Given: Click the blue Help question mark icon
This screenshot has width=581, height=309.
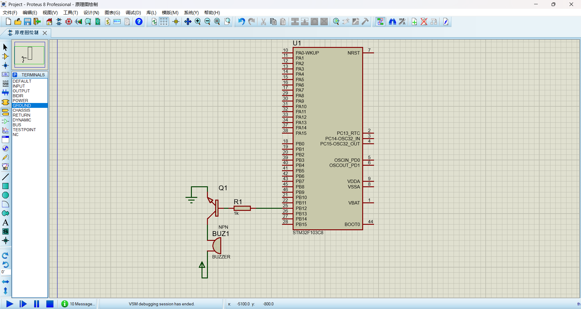Looking at the screenshot, I should (139, 22).
